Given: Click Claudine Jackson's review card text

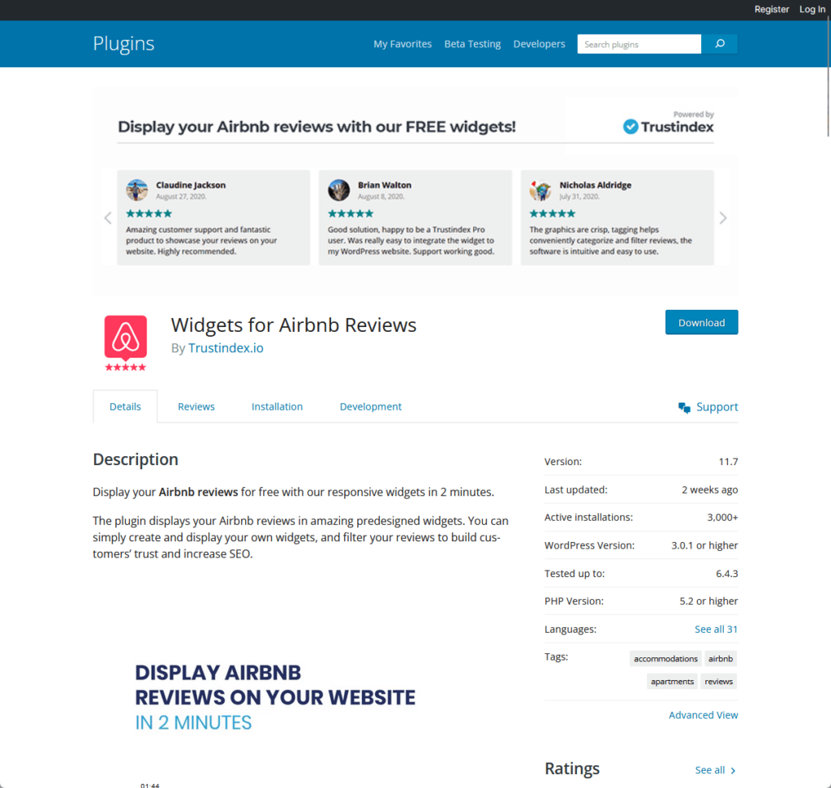Looking at the screenshot, I should (x=201, y=240).
